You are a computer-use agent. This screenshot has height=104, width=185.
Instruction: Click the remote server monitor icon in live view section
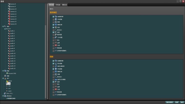pyautogui.click(x=56, y=17)
